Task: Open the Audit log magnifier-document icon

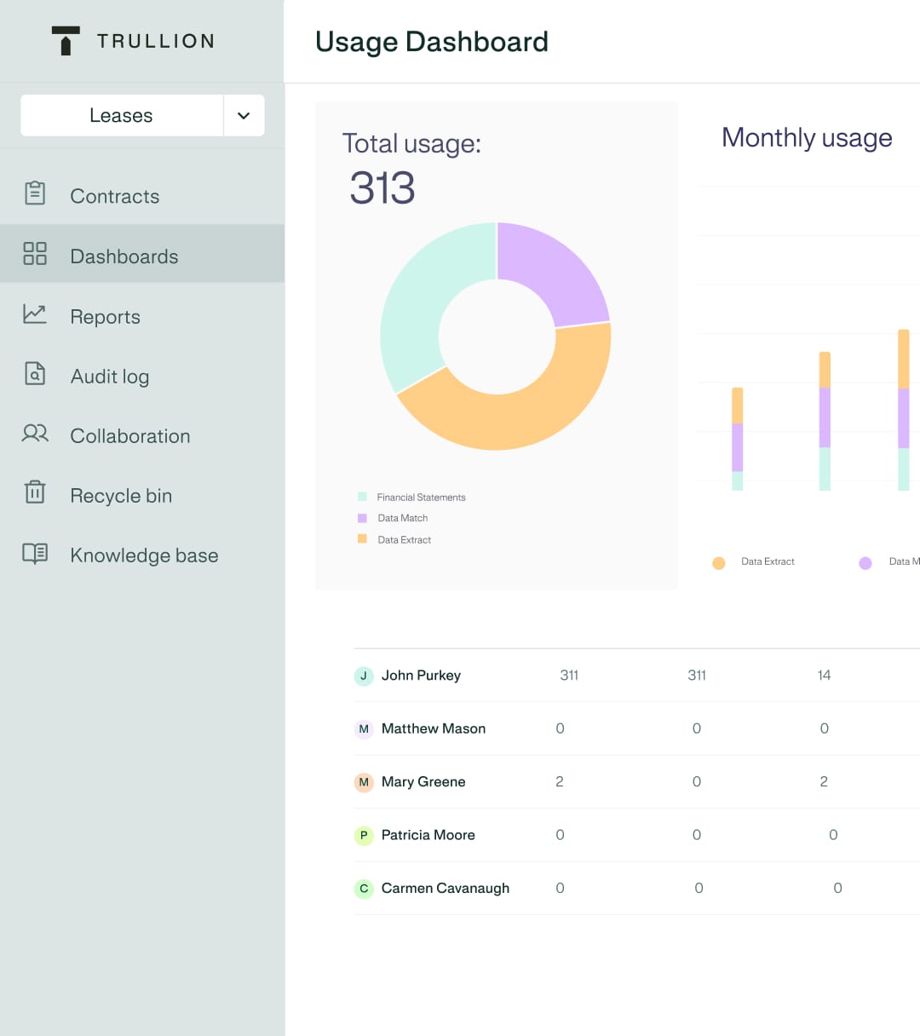Action: [34, 375]
